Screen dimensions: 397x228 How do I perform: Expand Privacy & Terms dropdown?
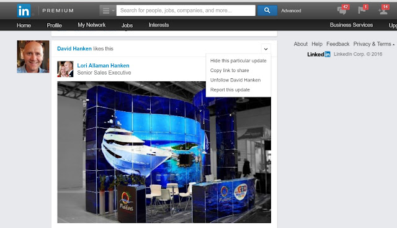(373, 44)
